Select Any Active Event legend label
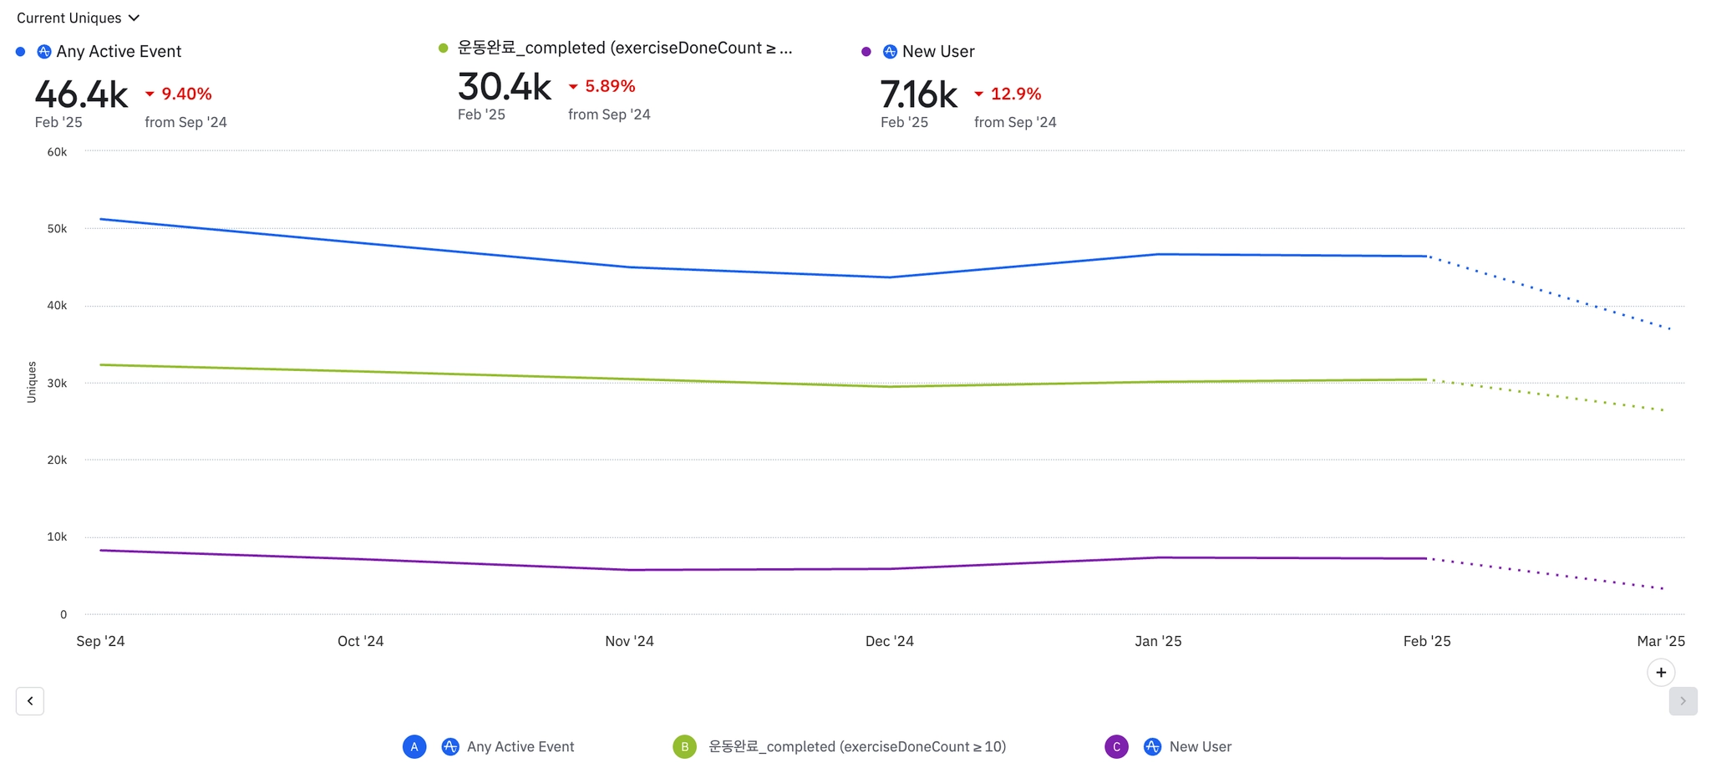Viewport: 1711px width, 778px height. click(520, 747)
